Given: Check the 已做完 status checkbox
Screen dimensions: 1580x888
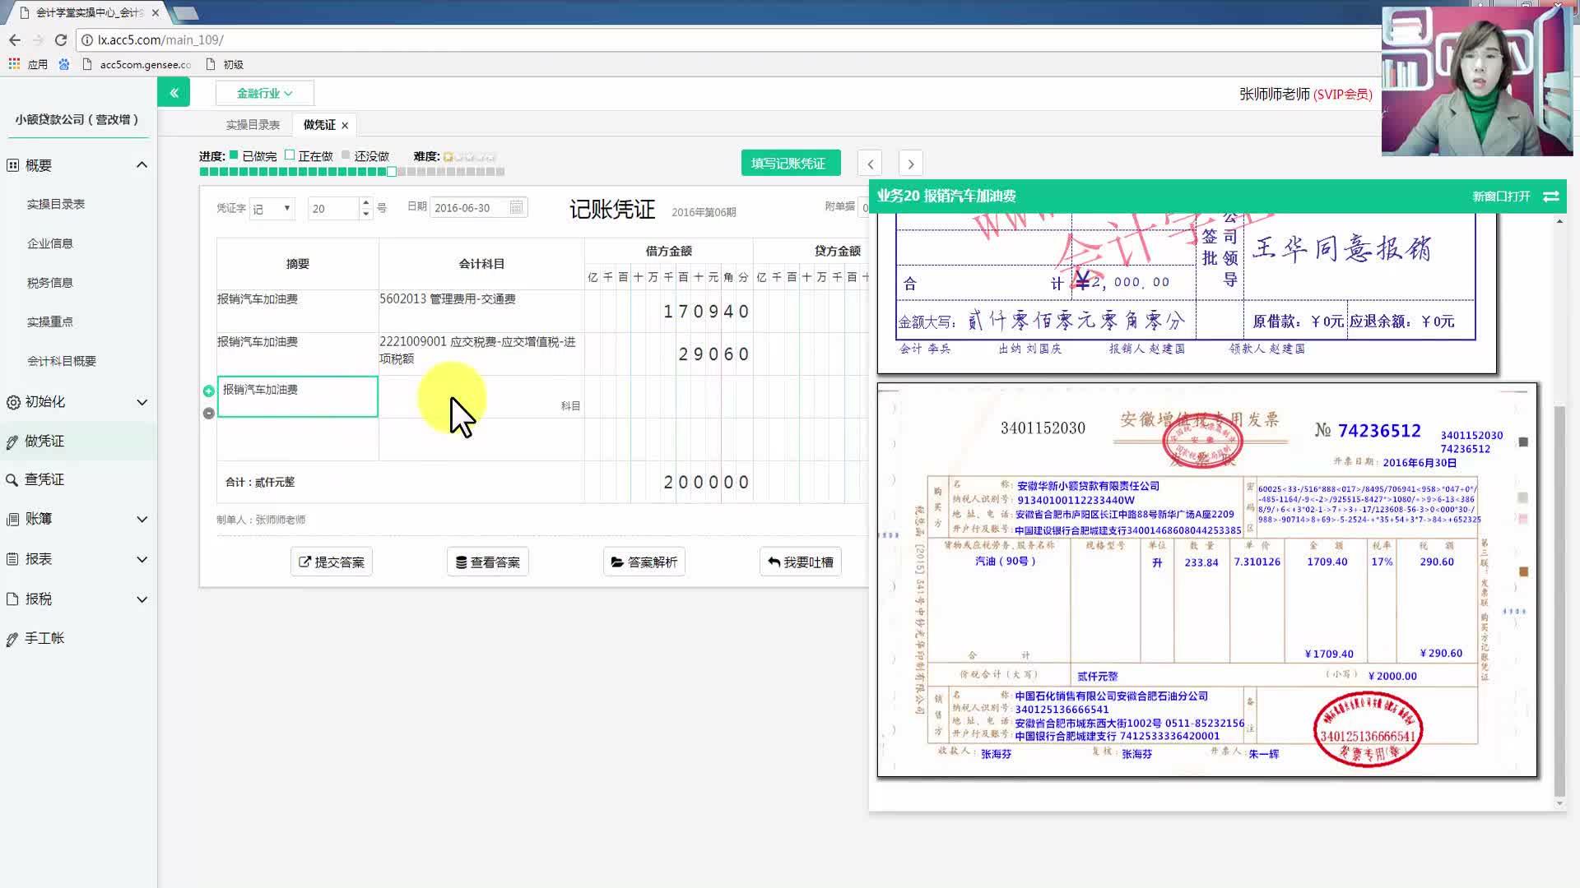Looking at the screenshot, I should (234, 154).
